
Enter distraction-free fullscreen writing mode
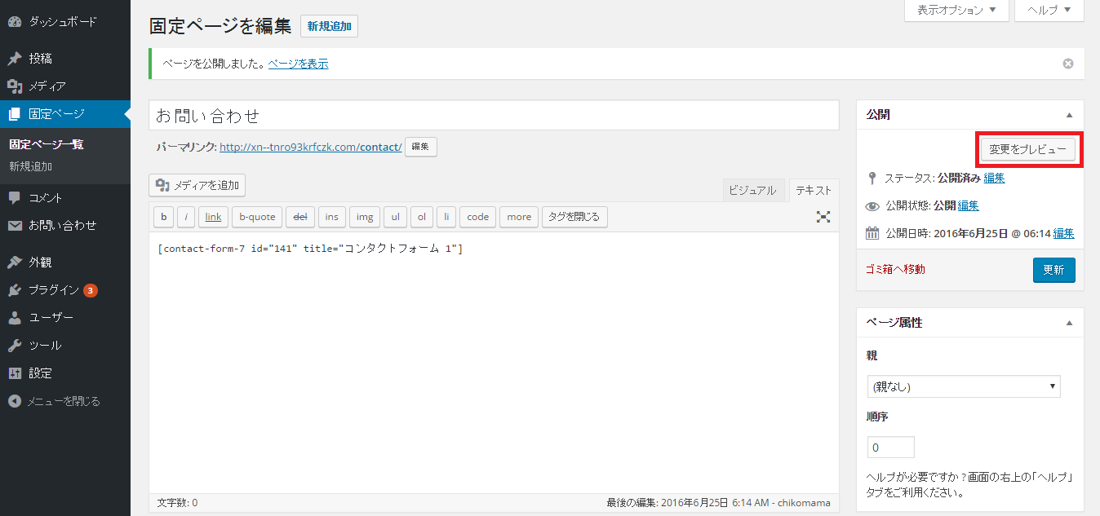click(x=823, y=216)
